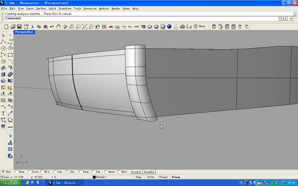This screenshot has width=298, height=186.
Task: Click the Project osnap button
Action: coord(136,172)
